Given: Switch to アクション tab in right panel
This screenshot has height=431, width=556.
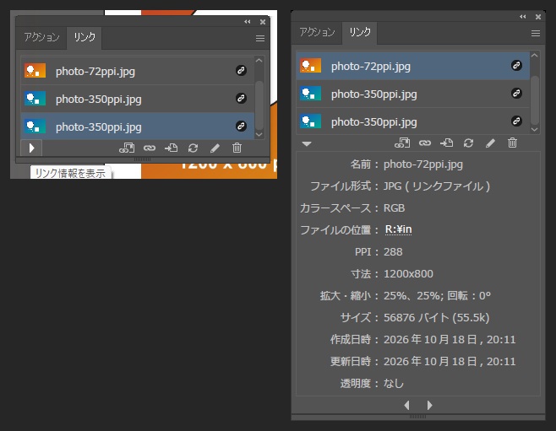Looking at the screenshot, I should tap(317, 32).
